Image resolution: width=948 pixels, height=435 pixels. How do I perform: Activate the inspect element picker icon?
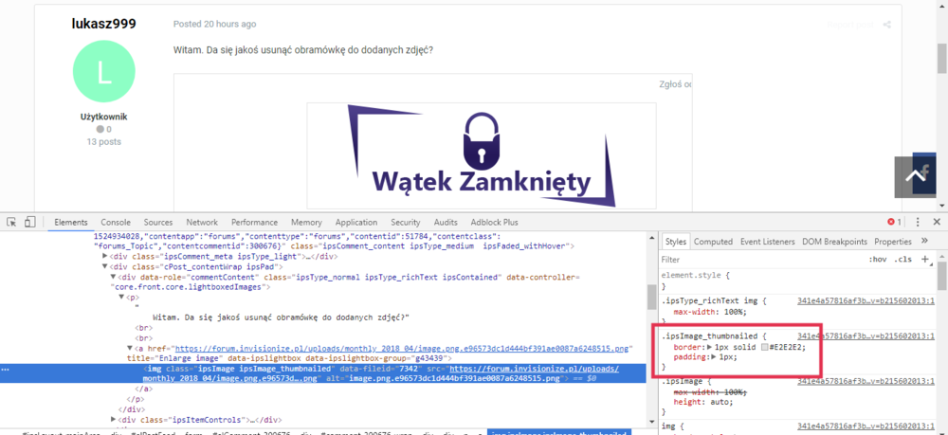(x=11, y=222)
